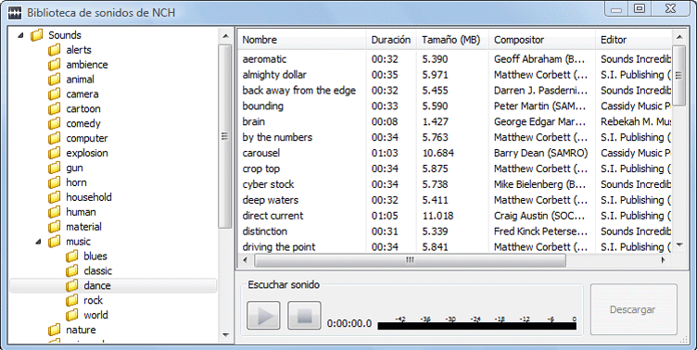Click sound list horizontal scroll right arrow
The height and width of the screenshot is (350, 697).
point(664,260)
